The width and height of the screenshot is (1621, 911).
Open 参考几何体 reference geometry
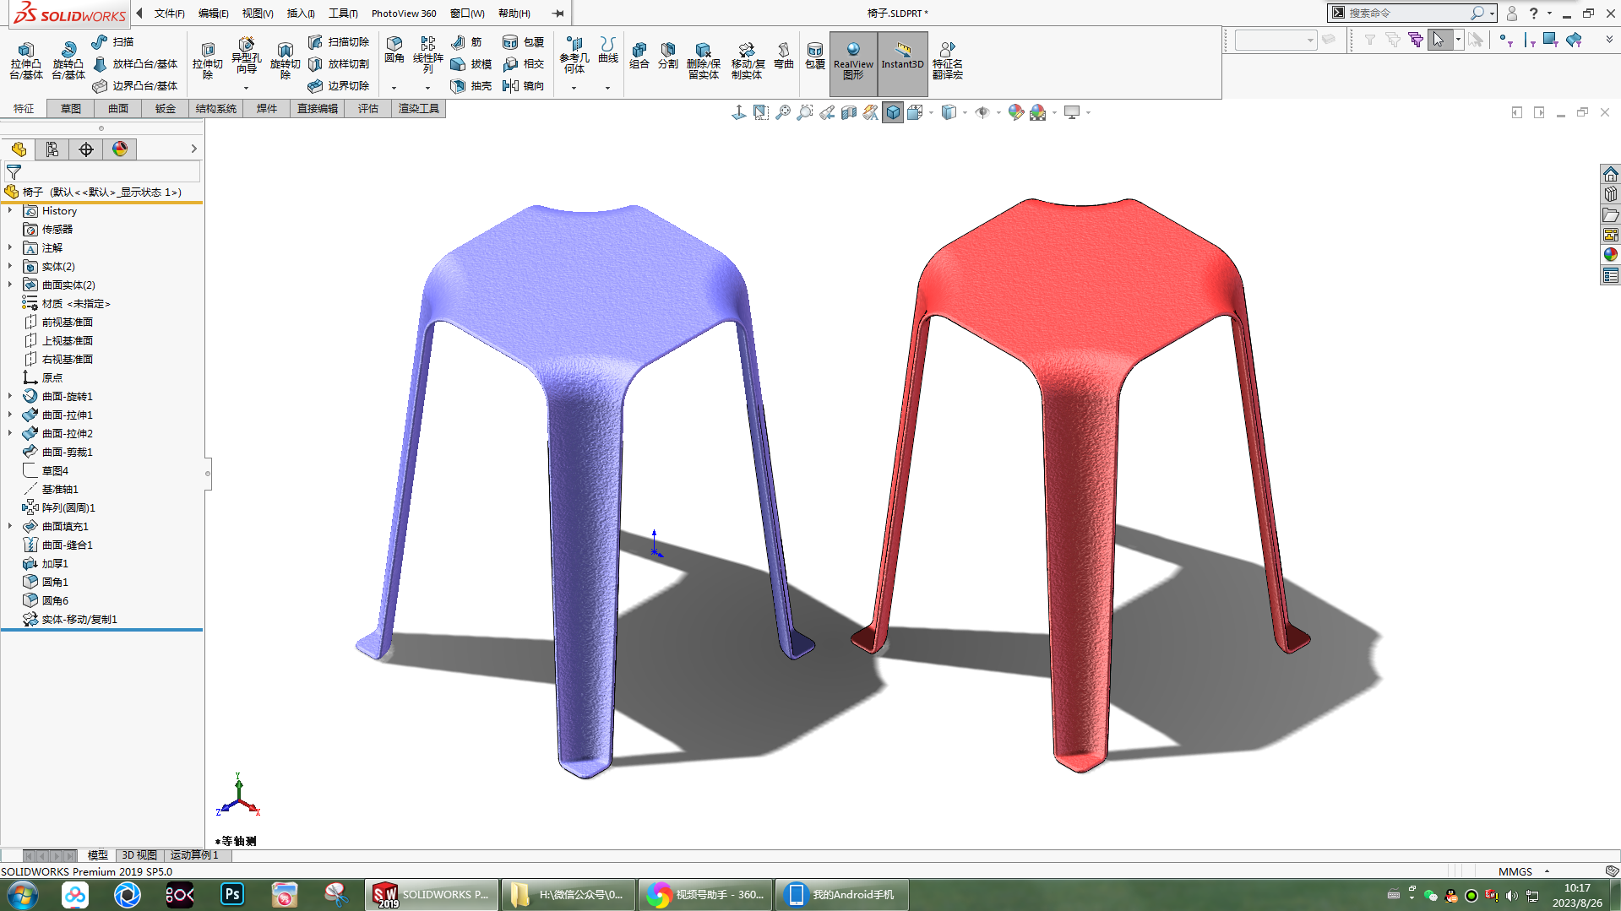574,56
